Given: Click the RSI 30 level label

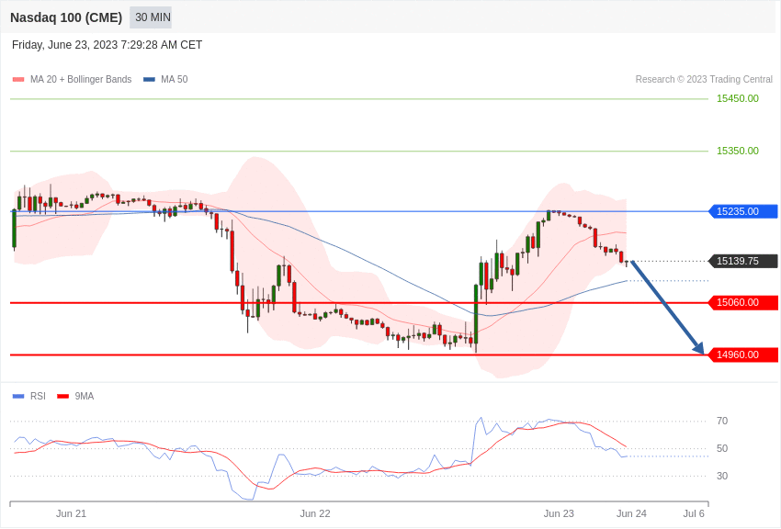Looking at the screenshot, I should point(722,476).
